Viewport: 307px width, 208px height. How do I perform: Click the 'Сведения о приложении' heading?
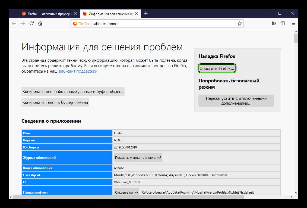coord(51,121)
